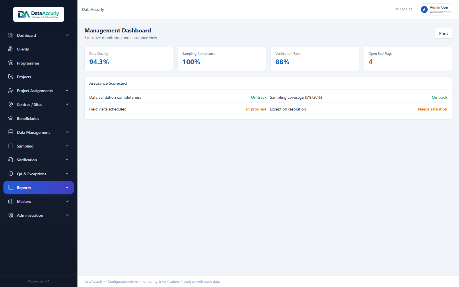Click the 'DataAccurly v1.0' version text
The image size is (459, 287).
39,282
